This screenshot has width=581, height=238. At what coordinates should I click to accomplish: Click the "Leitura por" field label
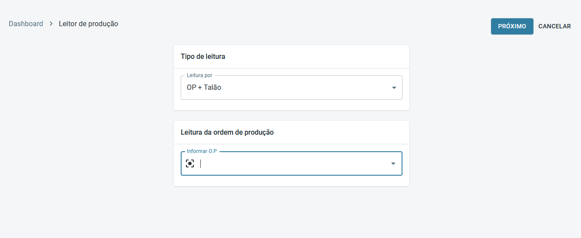199,75
